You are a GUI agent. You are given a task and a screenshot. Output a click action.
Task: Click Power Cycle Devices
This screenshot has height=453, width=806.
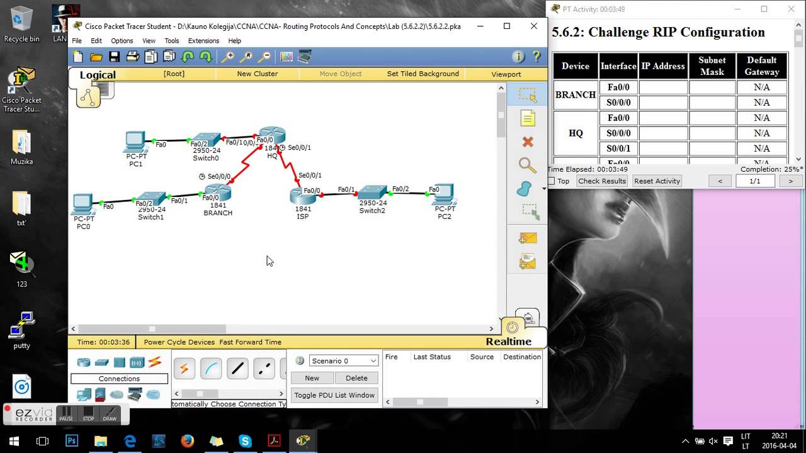[x=179, y=342]
